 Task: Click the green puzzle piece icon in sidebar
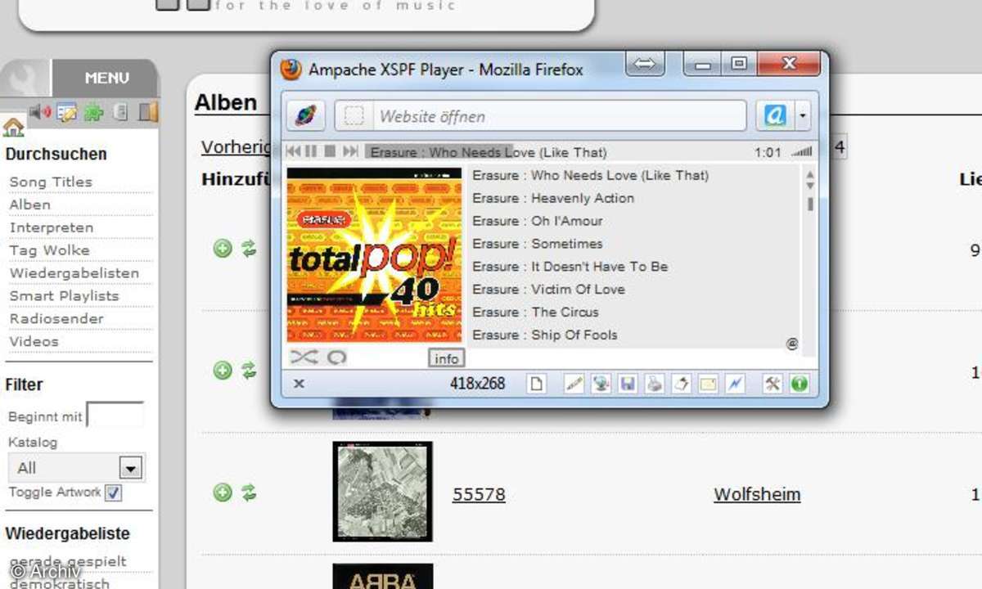point(93,112)
